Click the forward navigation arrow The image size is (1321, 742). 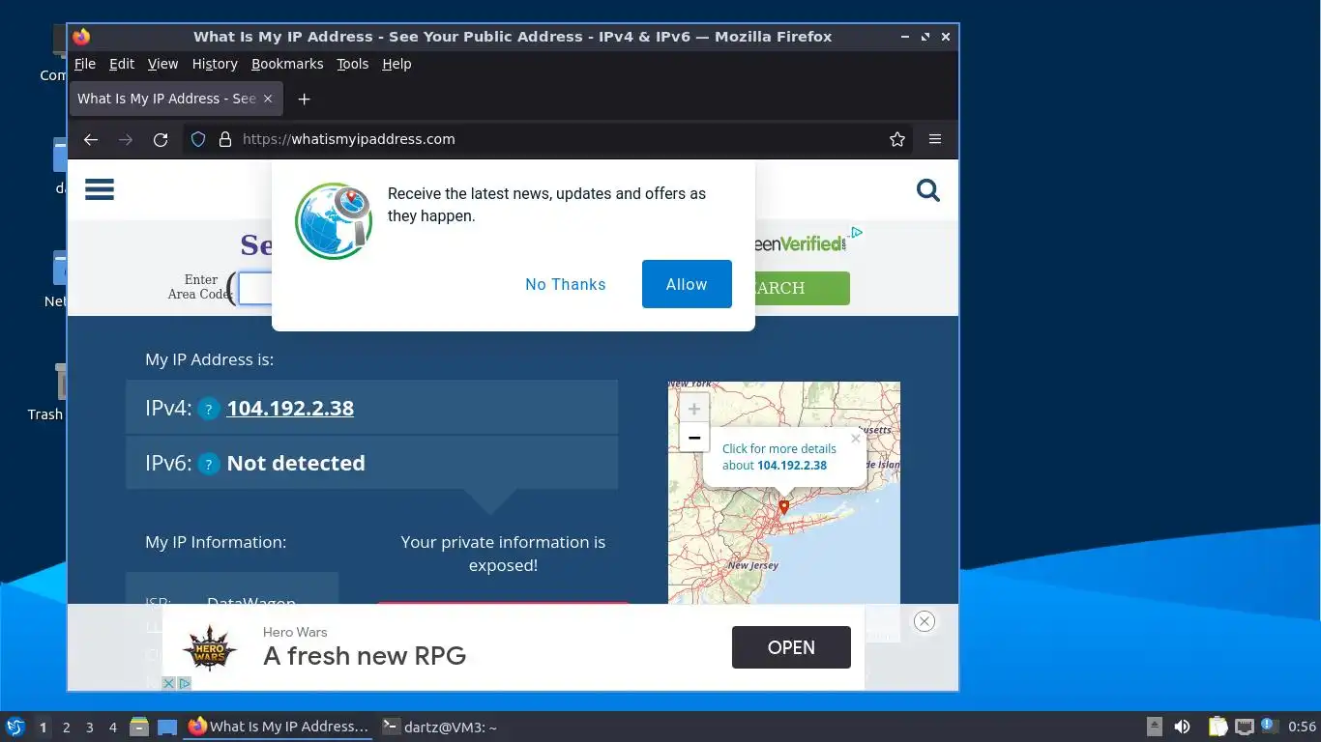(126, 139)
